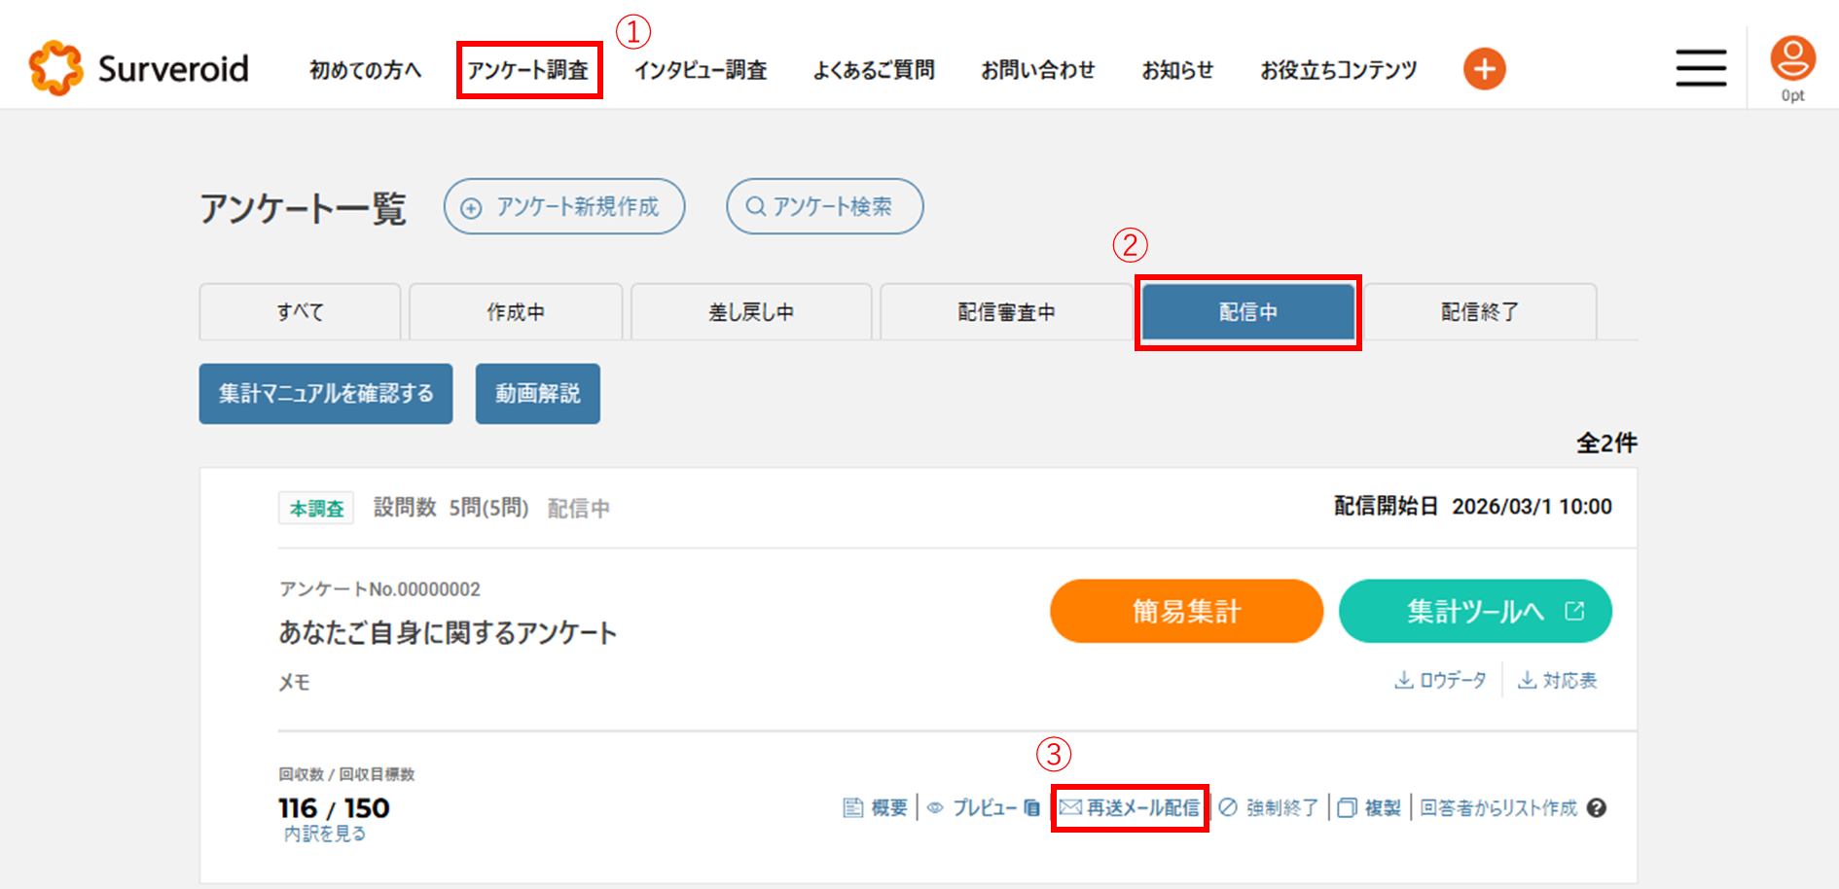The width and height of the screenshot is (1839, 889).
Task: Open the user account profile icon
Action: (1792, 60)
